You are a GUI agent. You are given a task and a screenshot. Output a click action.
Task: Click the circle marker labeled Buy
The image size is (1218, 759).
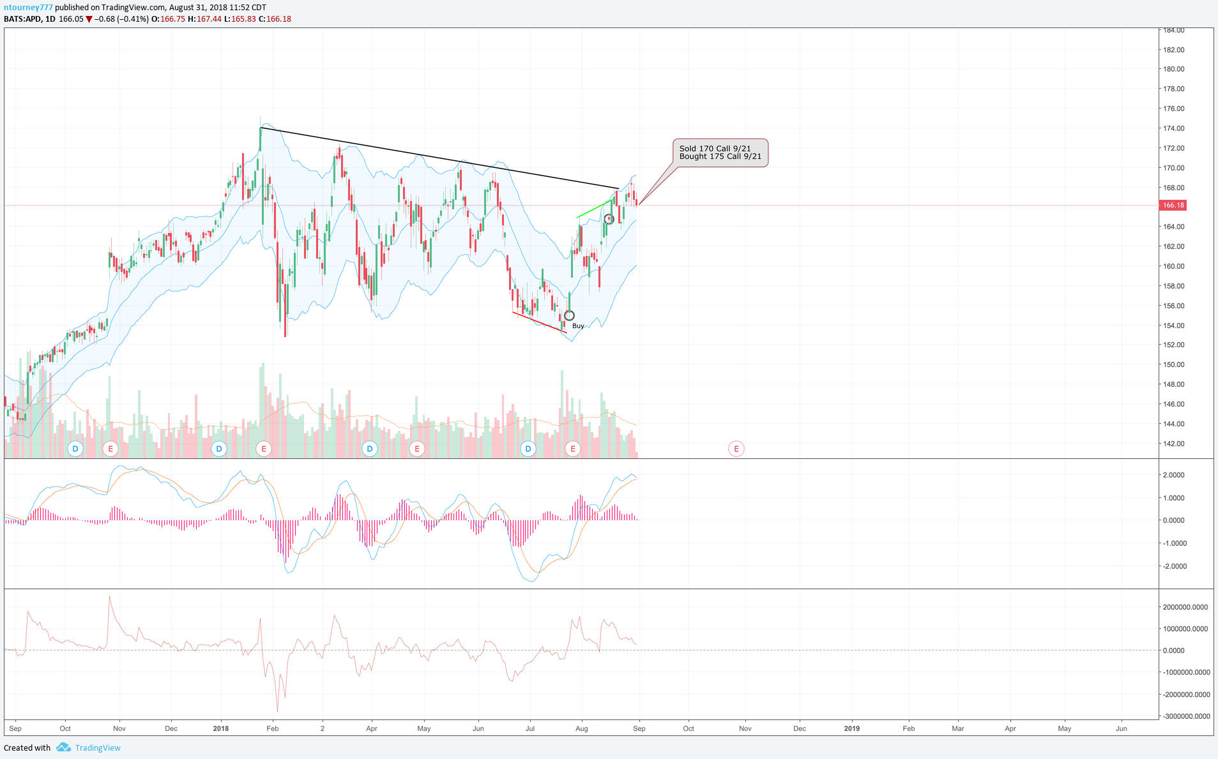[569, 315]
